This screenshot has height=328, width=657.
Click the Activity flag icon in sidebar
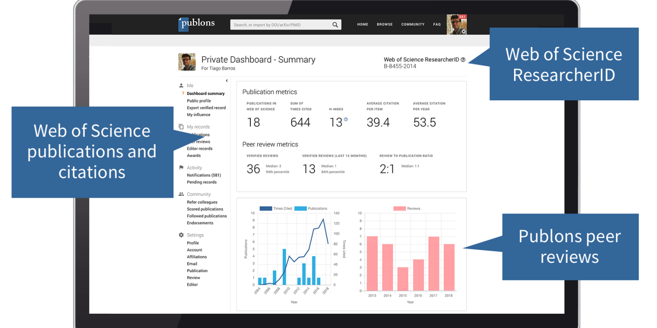[181, 168]
